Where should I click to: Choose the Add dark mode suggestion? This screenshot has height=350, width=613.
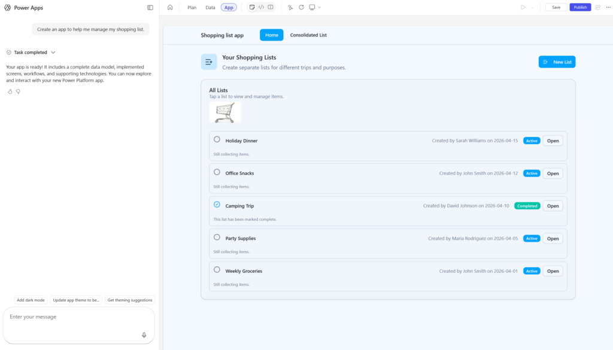click(x=31, y=300)
